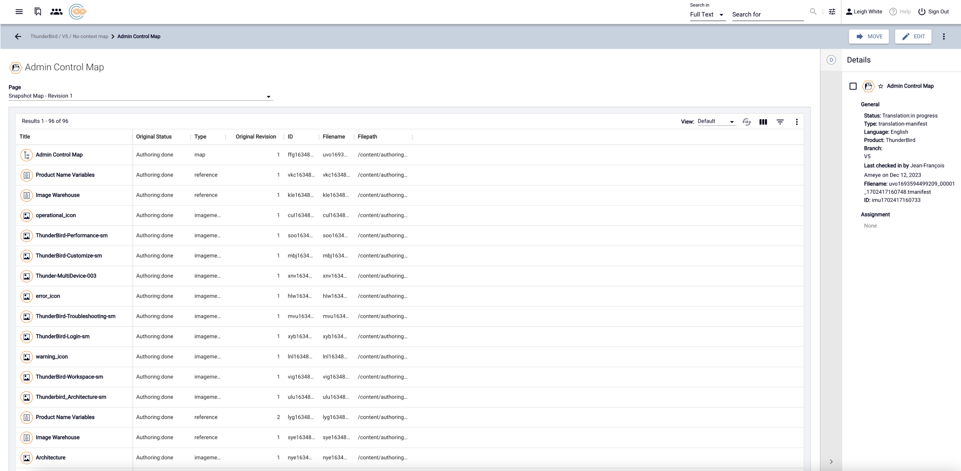Screen dimensions: 961x471
Task: Open the ThunderBird-Workspace-sm row title
Action: [69, 377]
